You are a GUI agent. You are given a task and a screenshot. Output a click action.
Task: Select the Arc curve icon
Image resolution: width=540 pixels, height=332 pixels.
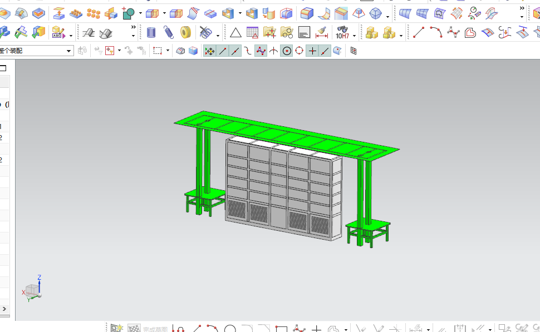[436, 32]
